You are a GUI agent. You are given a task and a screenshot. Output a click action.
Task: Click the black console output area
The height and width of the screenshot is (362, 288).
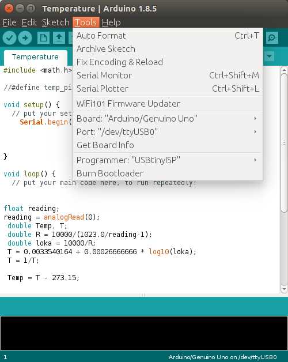point(144,333)
